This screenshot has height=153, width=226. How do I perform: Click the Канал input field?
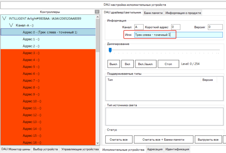139,27
